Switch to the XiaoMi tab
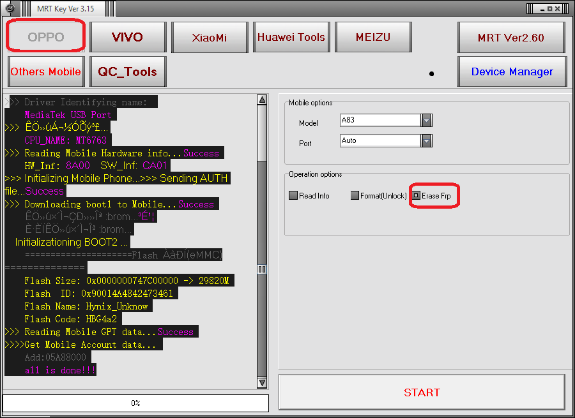Image resolution: width=575 pixels, height=418 pixels. [x=210, y=37]
